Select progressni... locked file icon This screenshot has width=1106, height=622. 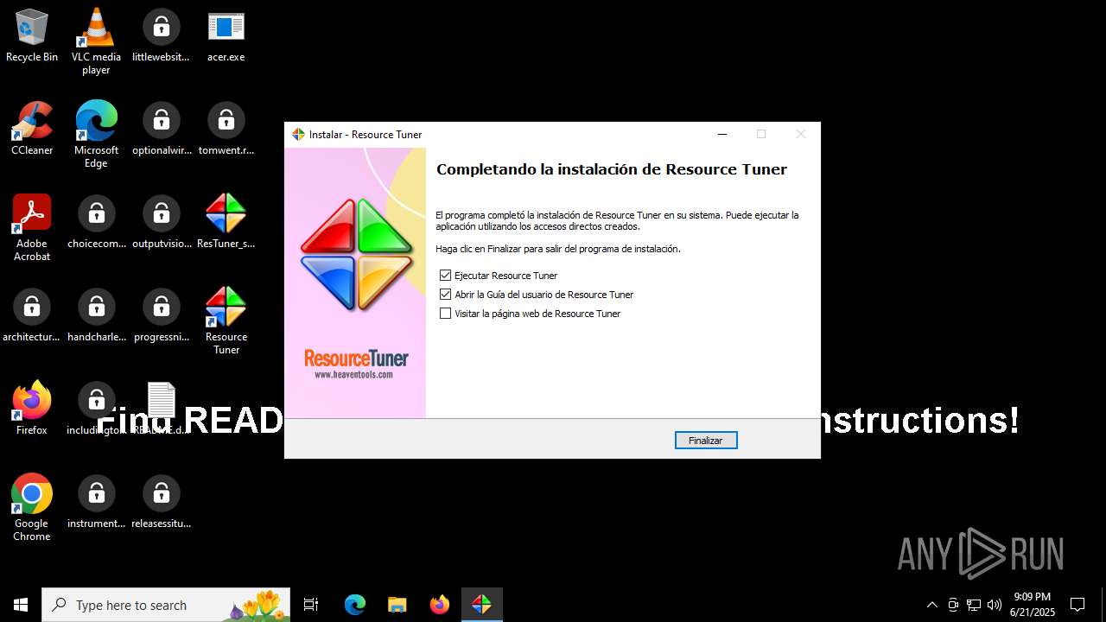pyautogui.click(x=161, y=315)
